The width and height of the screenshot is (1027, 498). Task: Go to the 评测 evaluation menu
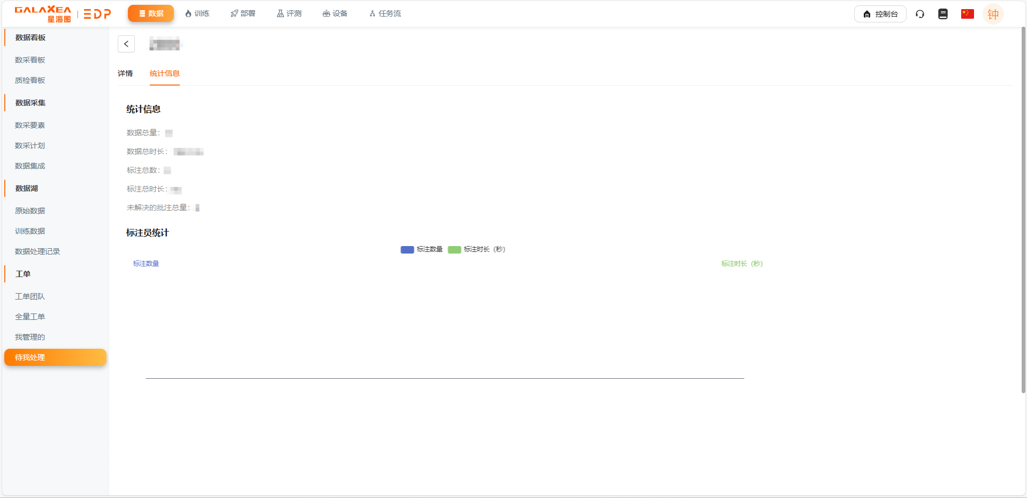pos(289,14)
